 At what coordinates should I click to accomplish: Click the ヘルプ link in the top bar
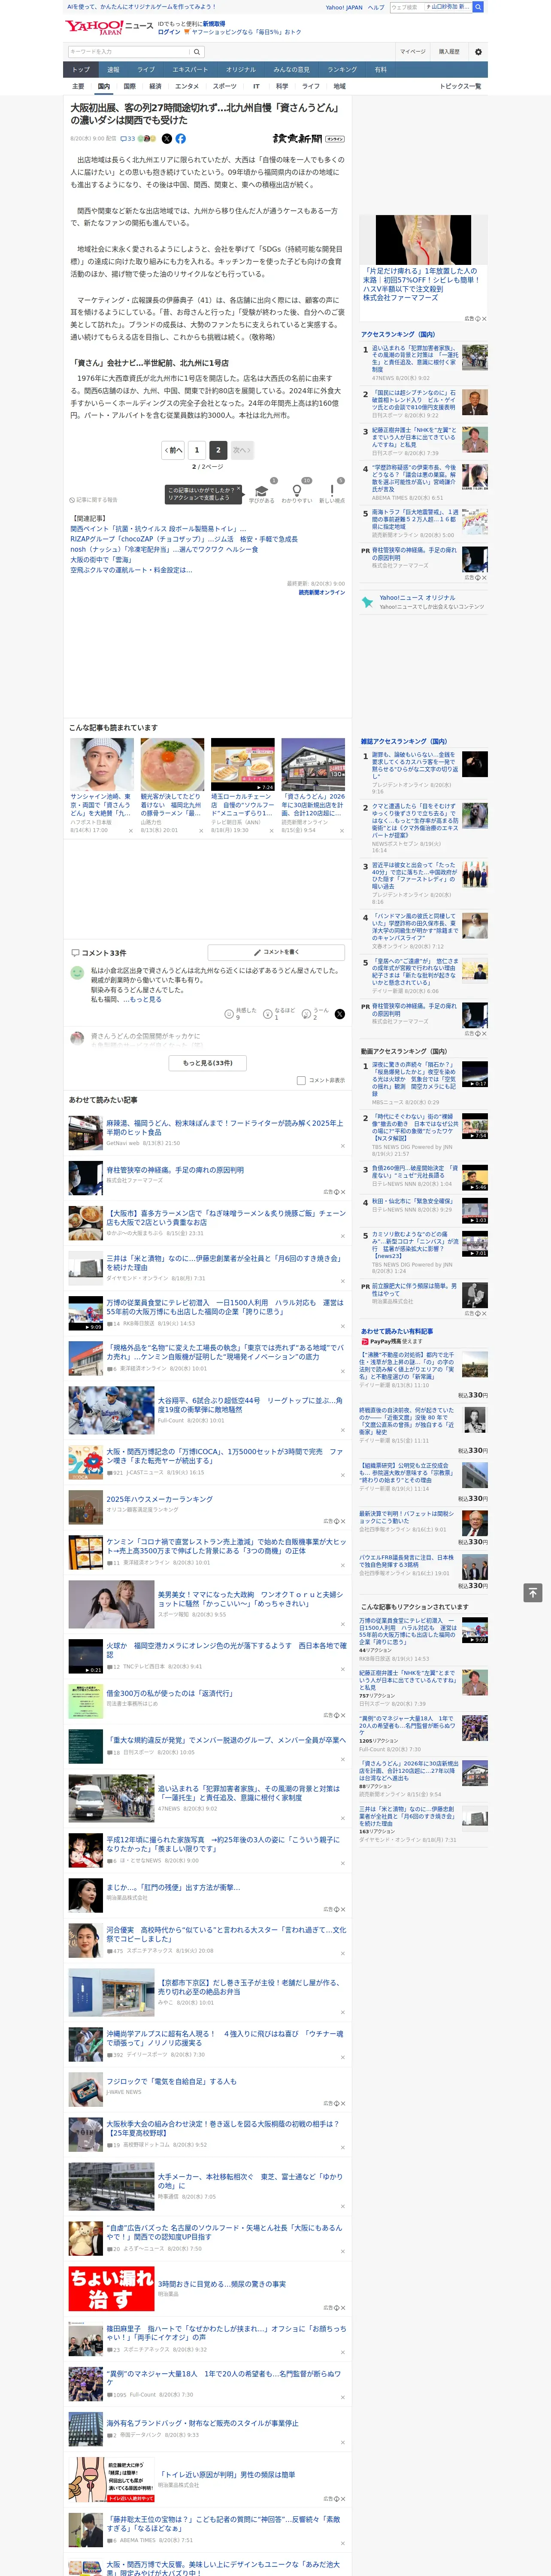[x=375, y=7]
